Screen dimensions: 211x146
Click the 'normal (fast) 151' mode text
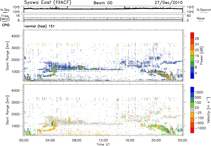(40, 26)
